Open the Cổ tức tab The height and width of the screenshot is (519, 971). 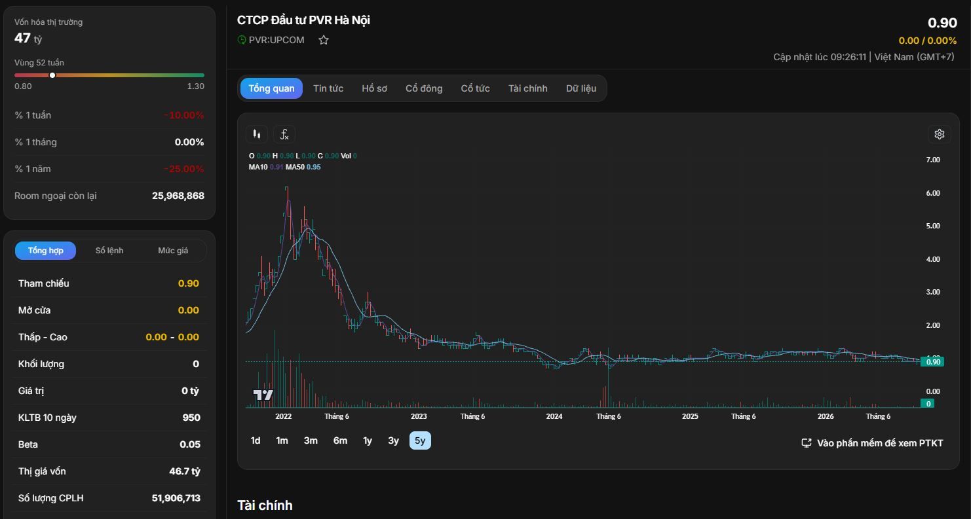[475, 88]
